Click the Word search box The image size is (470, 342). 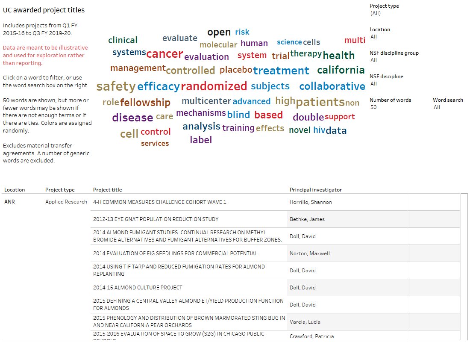(x=449, y=107)
